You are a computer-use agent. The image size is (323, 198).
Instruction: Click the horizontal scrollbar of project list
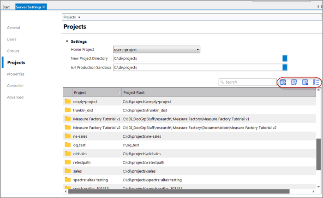click(179, 192)
